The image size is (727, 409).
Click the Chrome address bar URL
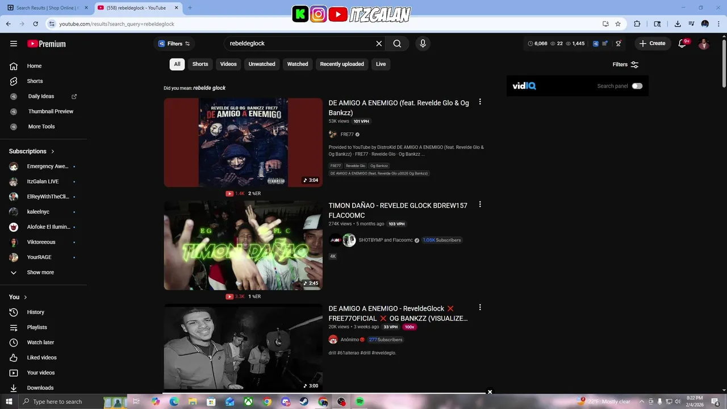(x=116, y=24)
